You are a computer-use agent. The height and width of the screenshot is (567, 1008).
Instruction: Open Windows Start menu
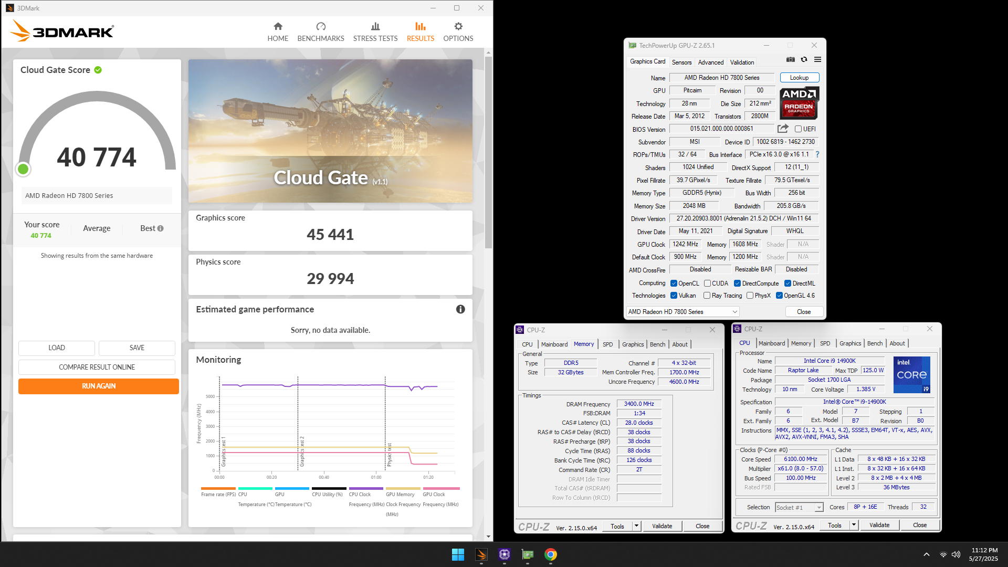point(458,554)
